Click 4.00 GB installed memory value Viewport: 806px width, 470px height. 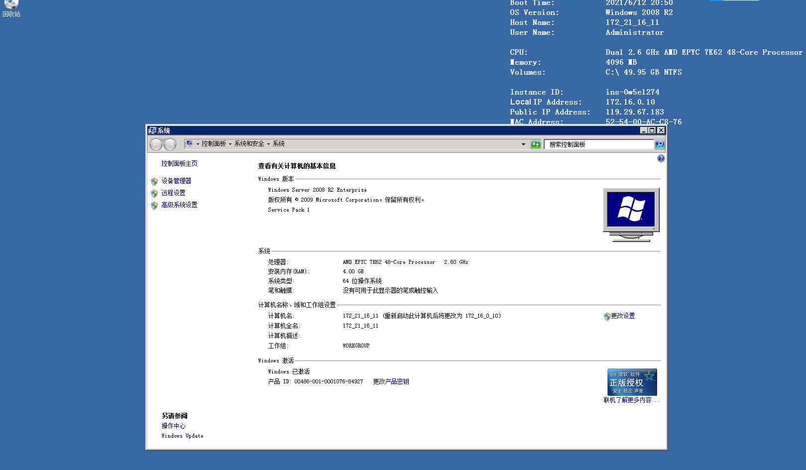pyautogui.click(x=353, y=271)
